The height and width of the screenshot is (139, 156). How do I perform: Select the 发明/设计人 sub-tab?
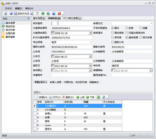click(41, 82)
